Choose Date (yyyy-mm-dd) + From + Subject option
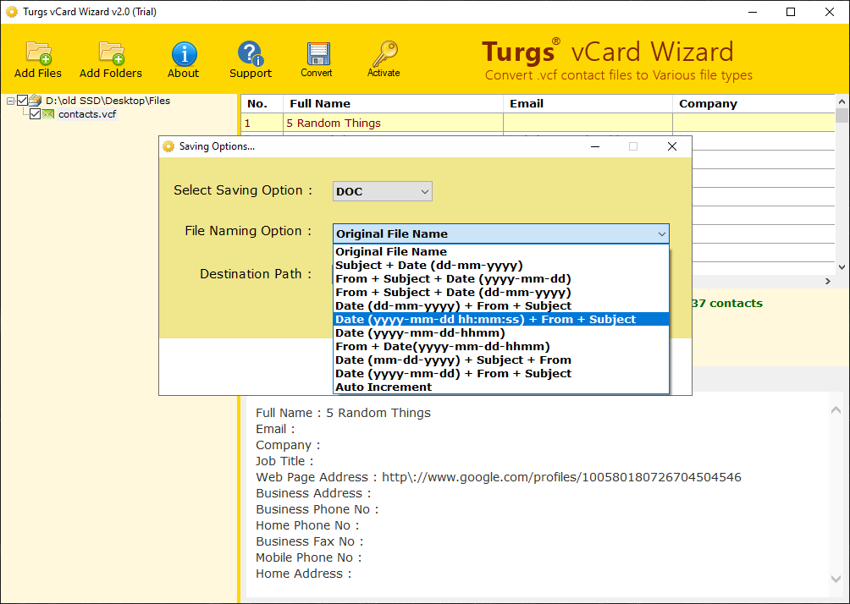Viewport: 850px width, 604px height. point(501,374)
